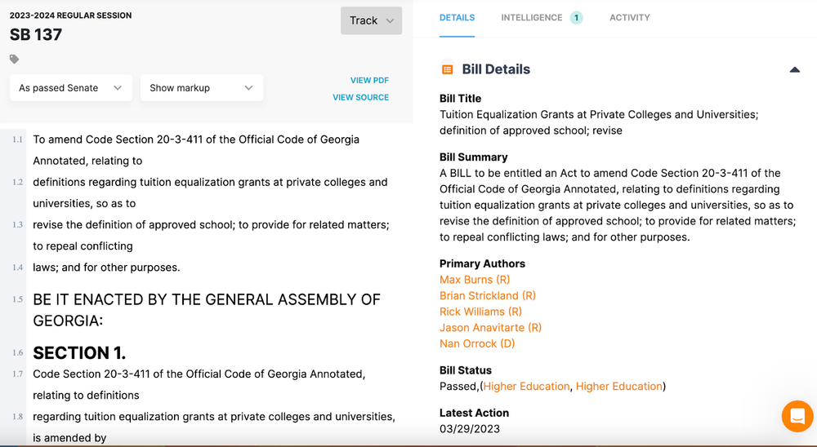The width and height of the screenshot is (817, 447).
Task: Click the View PDF link
Action: [369, 81]
